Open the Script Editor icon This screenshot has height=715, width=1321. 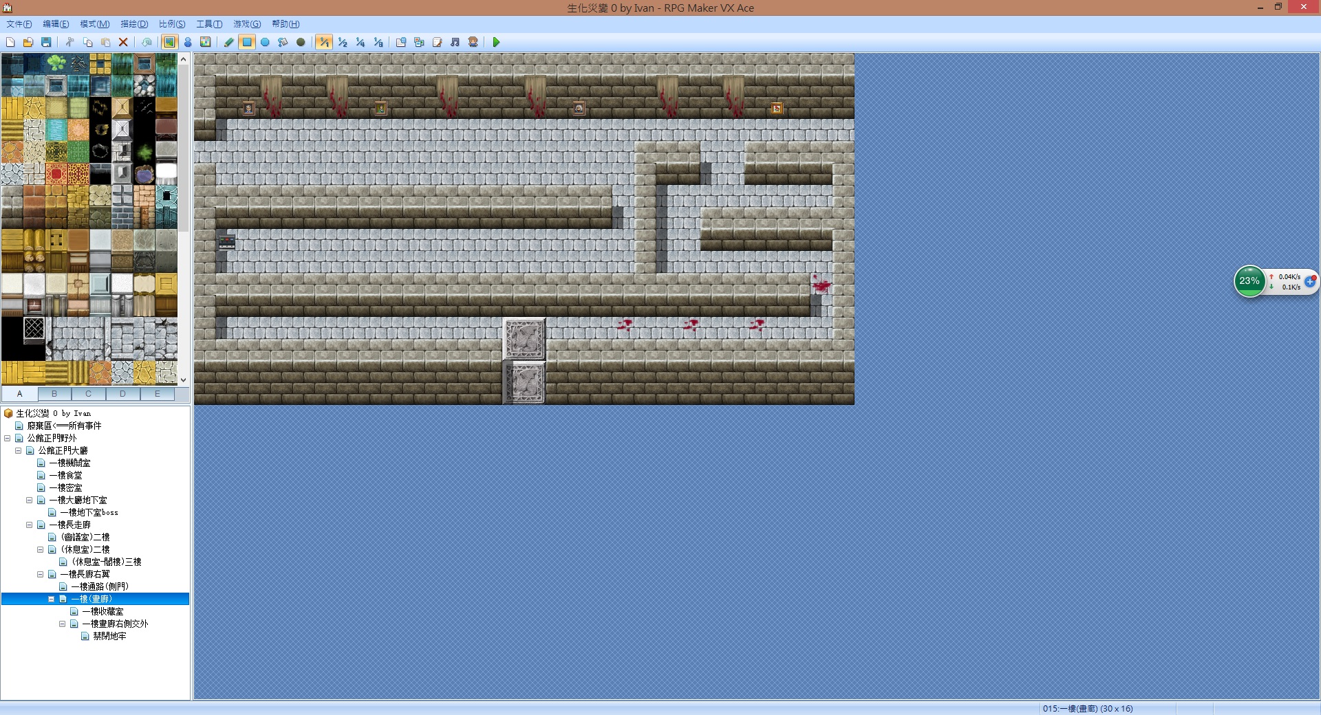coord(437,42)
